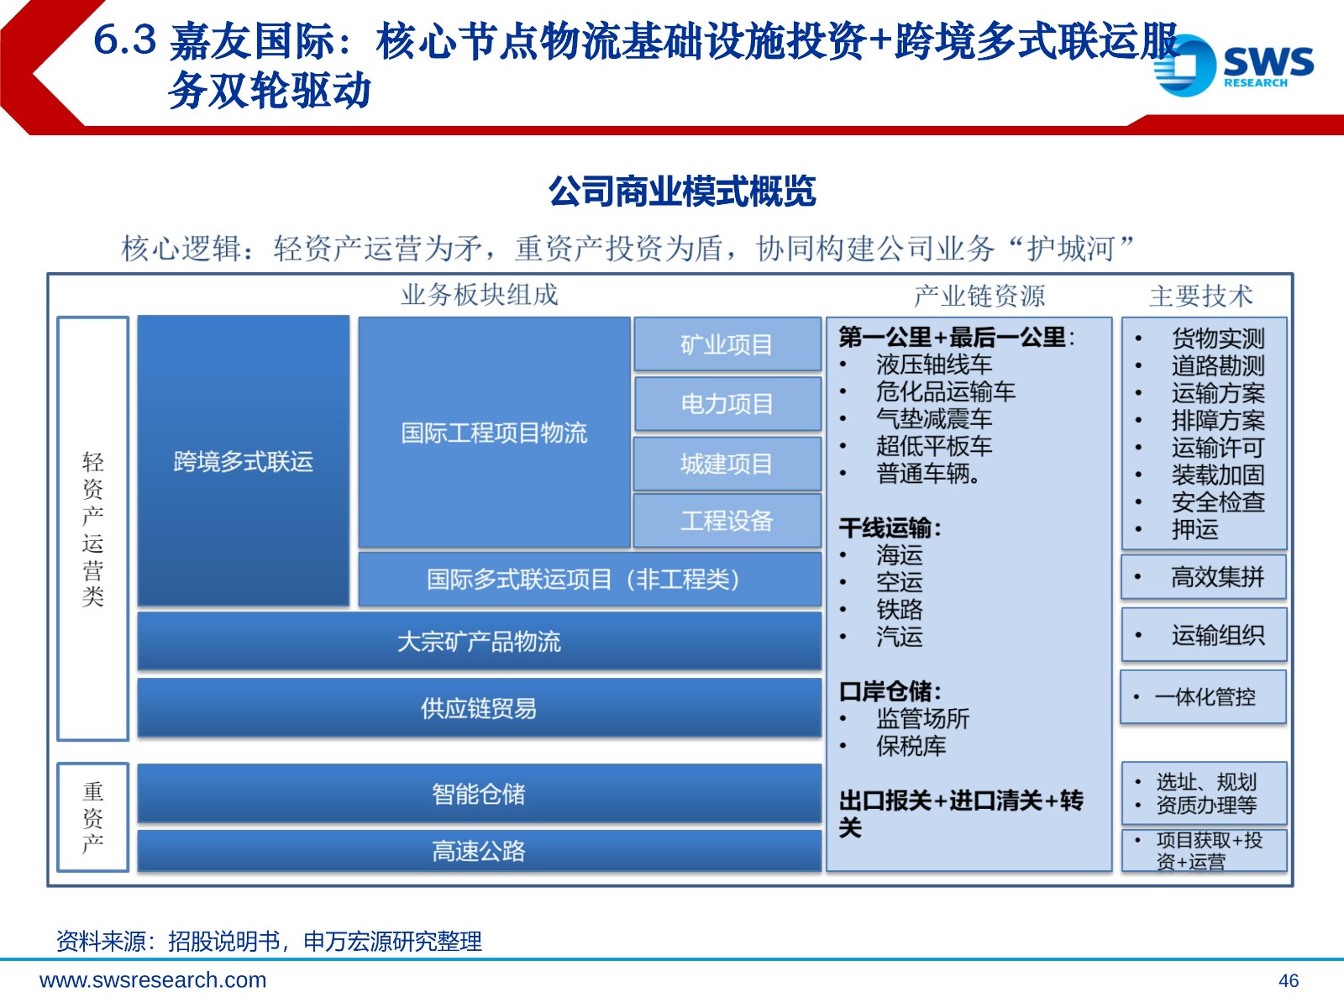The image size is (1344, 1008).
Task: Click the 主要技术 column header
Action: point(1201,296)
